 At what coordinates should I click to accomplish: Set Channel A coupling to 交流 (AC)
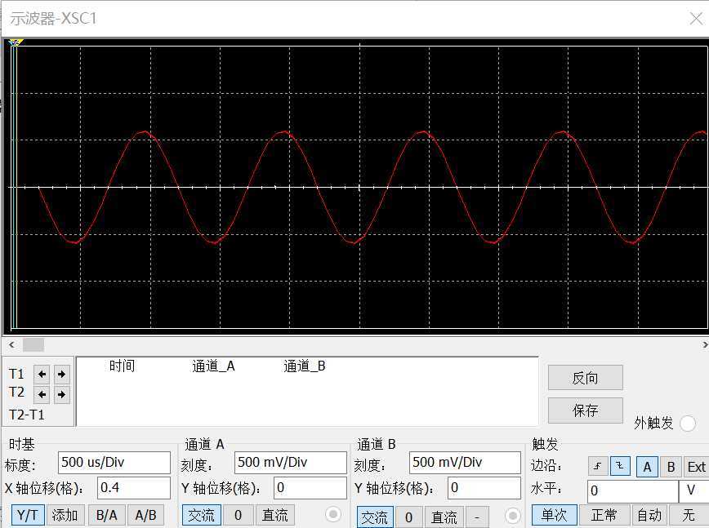pyautogui.click(x=202, y=515)
